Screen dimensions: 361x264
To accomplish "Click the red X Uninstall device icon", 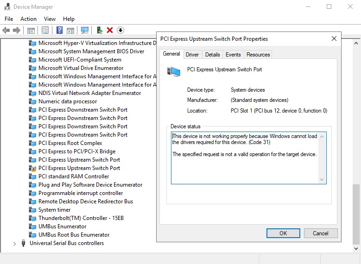I will click(x=110, y=30).
